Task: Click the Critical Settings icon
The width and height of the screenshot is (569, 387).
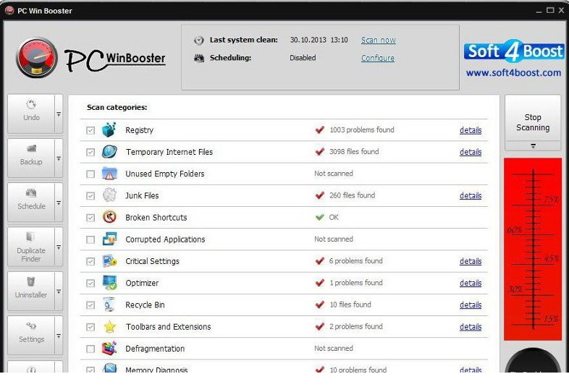Action: pyautogui.click(x=109, y=261)
